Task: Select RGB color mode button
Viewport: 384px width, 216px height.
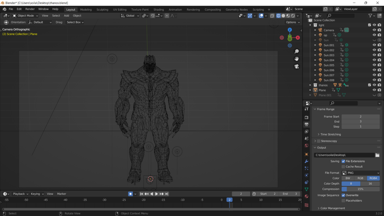Action: coord(360,178)
